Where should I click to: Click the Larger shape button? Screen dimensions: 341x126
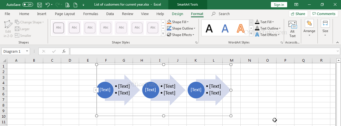point(22,29)
